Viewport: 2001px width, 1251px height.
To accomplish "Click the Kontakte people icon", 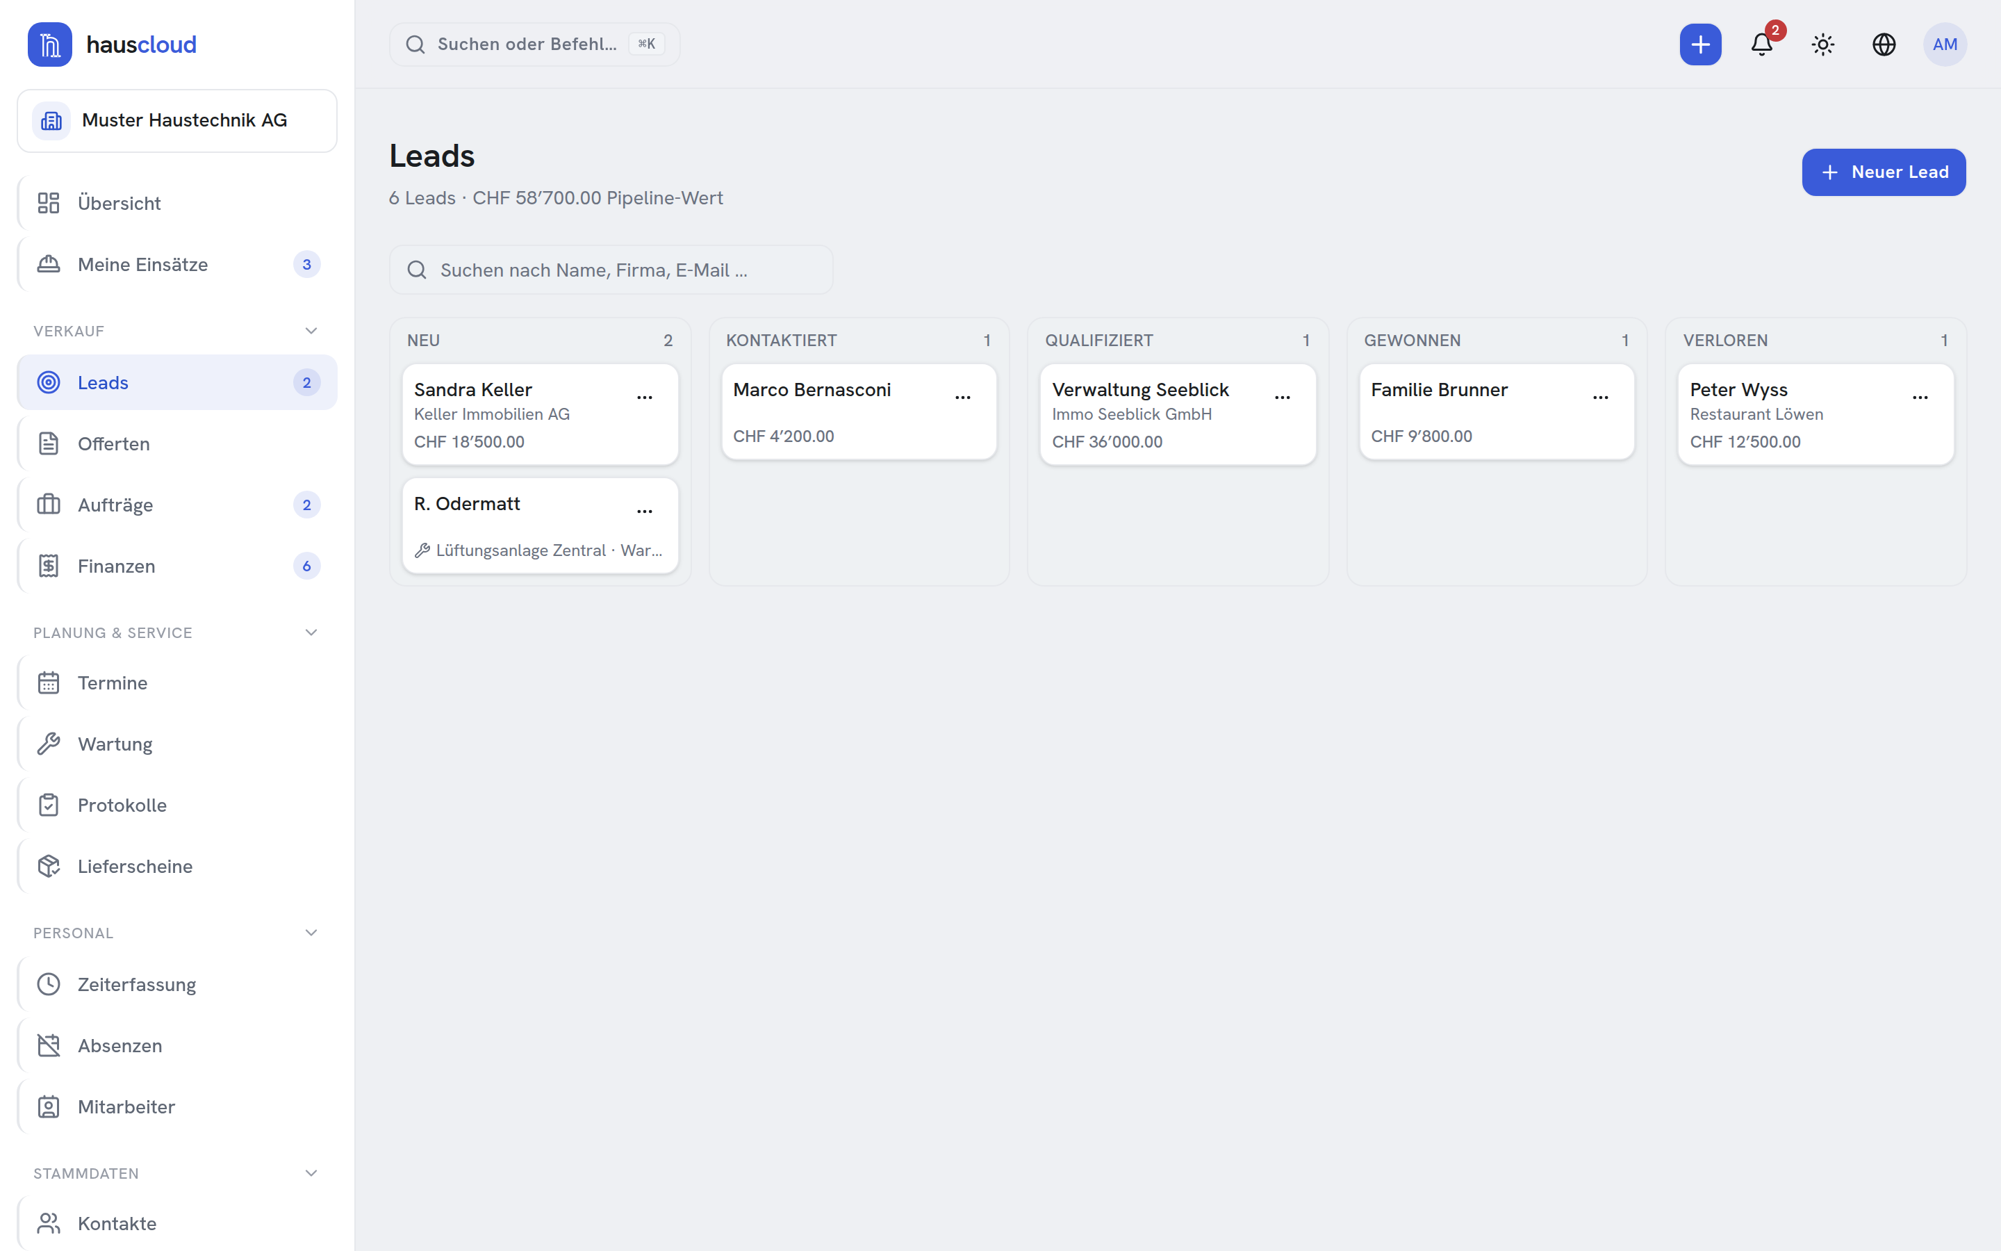I will pos(49,1224).
